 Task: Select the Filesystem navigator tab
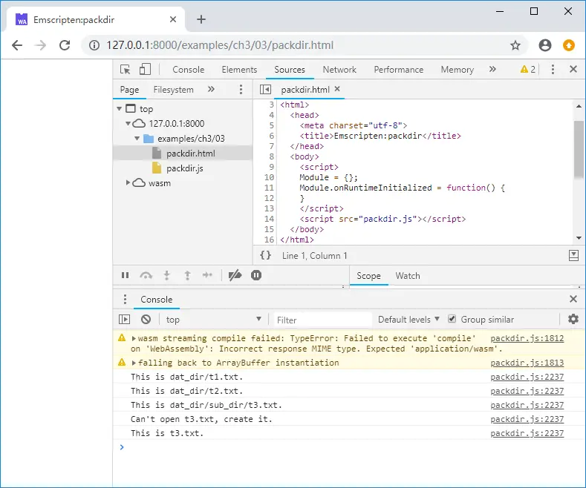coord(173,90)
